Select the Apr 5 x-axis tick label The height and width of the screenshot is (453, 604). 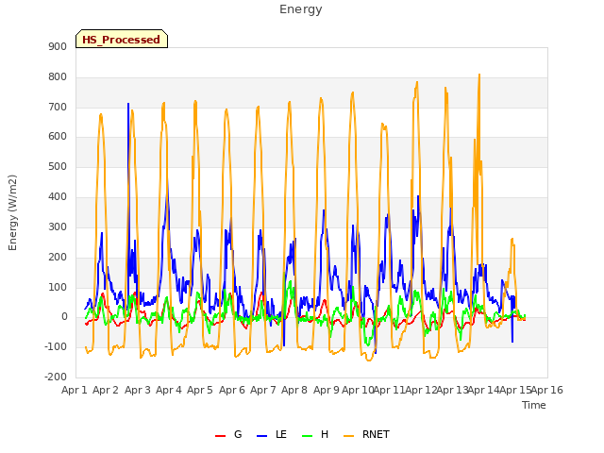point(200,390)
